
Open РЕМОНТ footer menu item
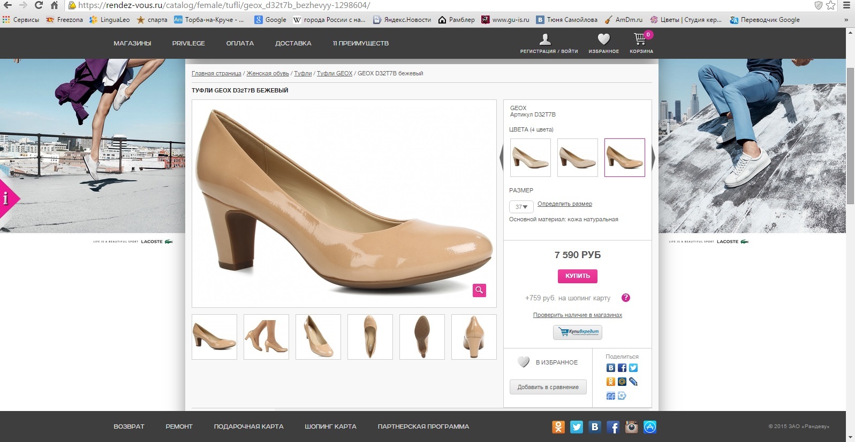(179, 427)
